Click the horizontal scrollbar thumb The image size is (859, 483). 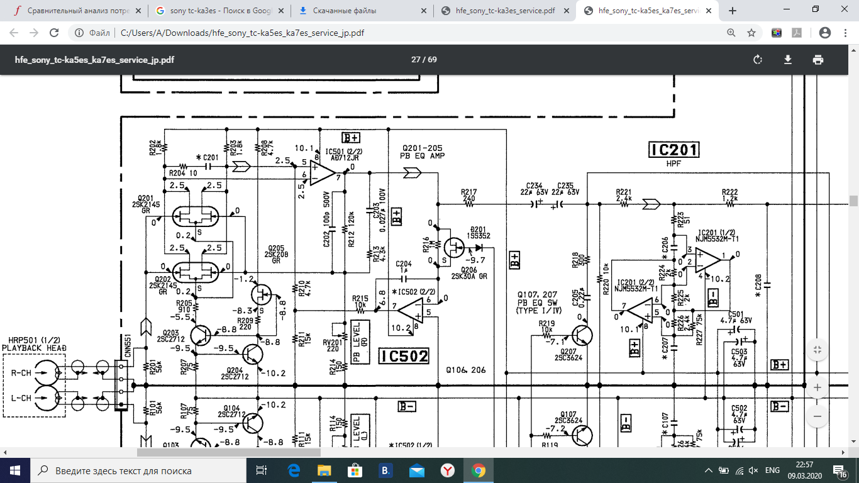(229, 452)
